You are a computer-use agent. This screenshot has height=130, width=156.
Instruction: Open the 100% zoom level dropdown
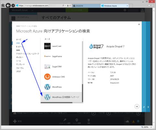pyautogui.click(x=151, y=127)
